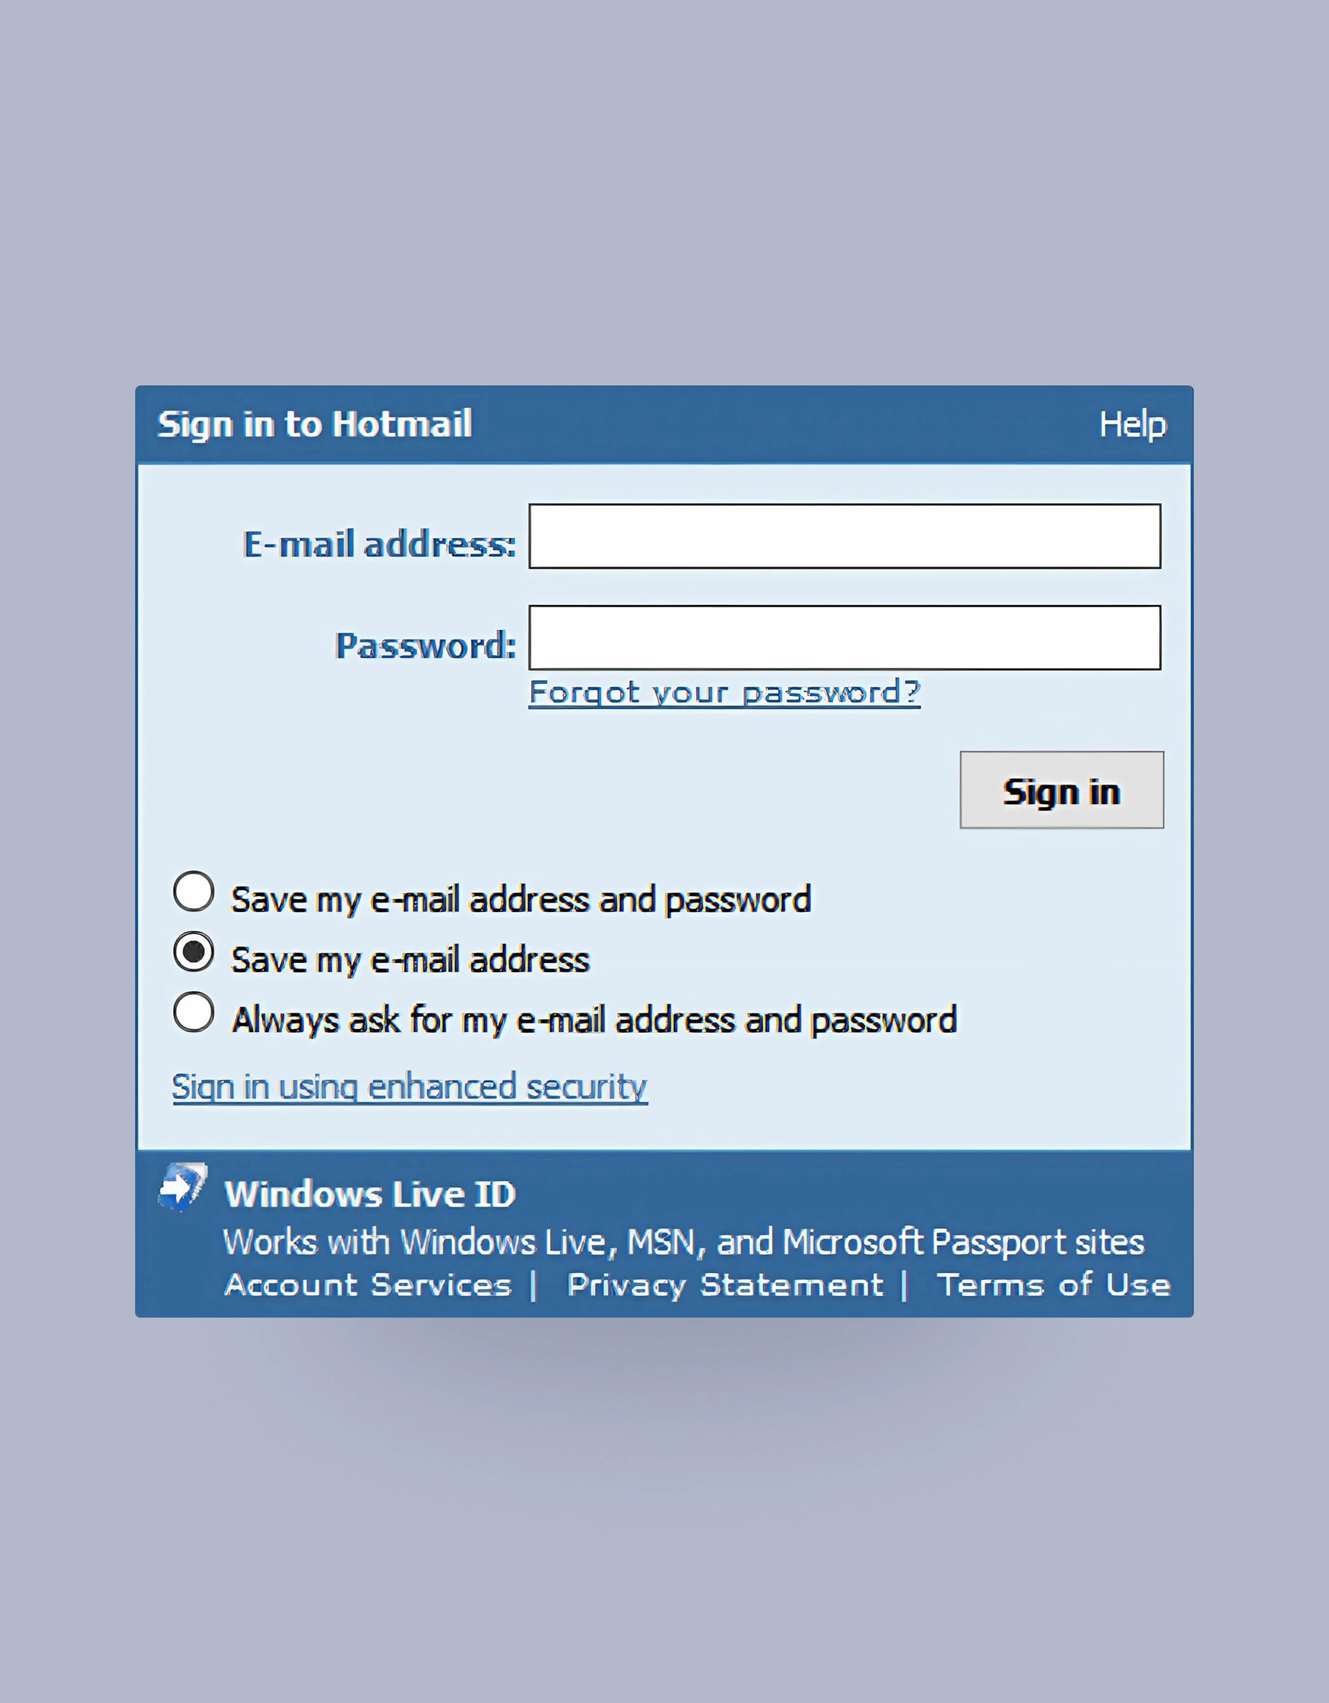
Task: Click Save my e-mail address and password label text
Action: [x=521, y=900]
